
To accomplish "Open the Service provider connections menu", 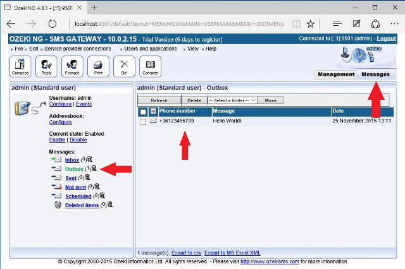I will pos(77,49).
